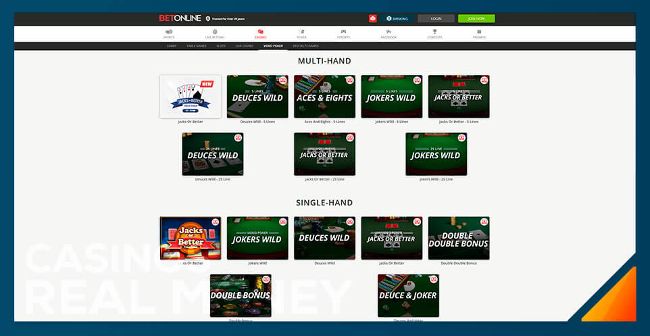Click the red badge on colorful Jacks or Better card
Screen dimensions: 650x336
tap(216, 222)
